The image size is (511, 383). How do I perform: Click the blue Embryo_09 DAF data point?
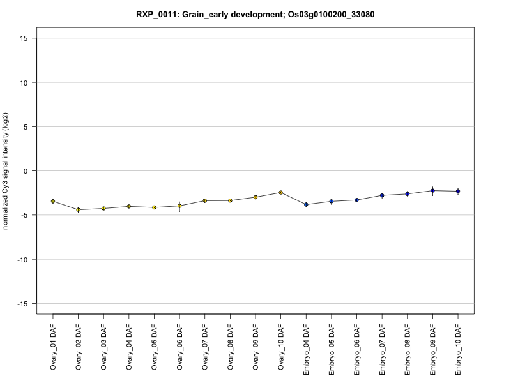coord(432,191)
